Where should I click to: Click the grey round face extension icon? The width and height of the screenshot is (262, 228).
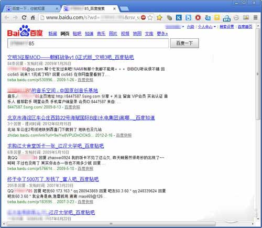point(236,18)
